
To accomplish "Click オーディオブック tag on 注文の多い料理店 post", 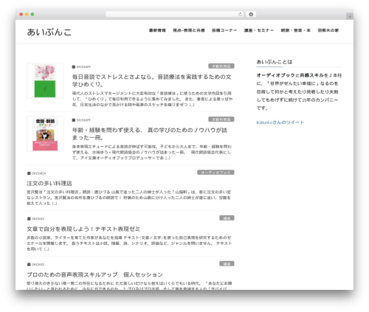I will click(x=215, y=173).
